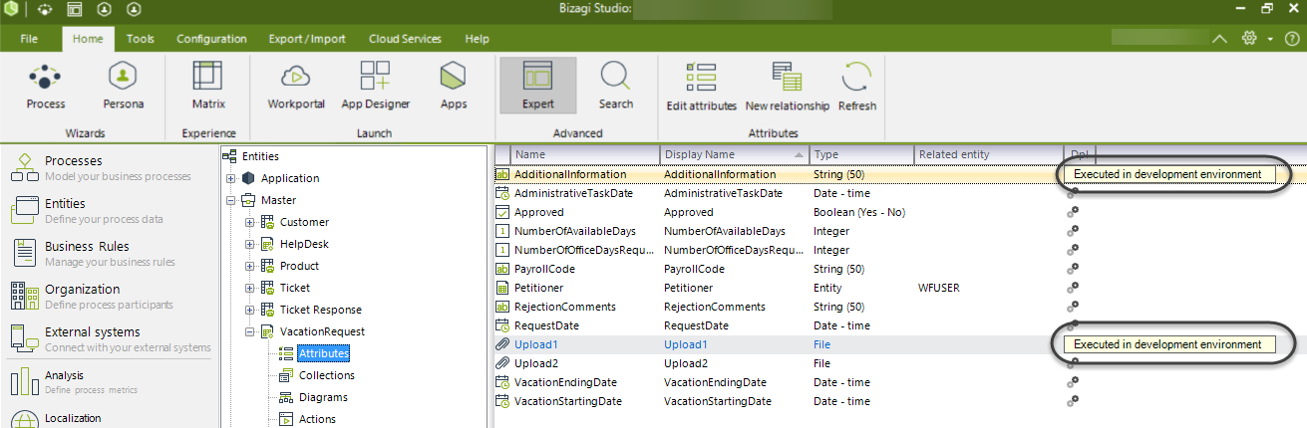Viewport: 1307px width, 428px height.
Task: Open the help question mark icon
Action: (x=1292, y=39)
